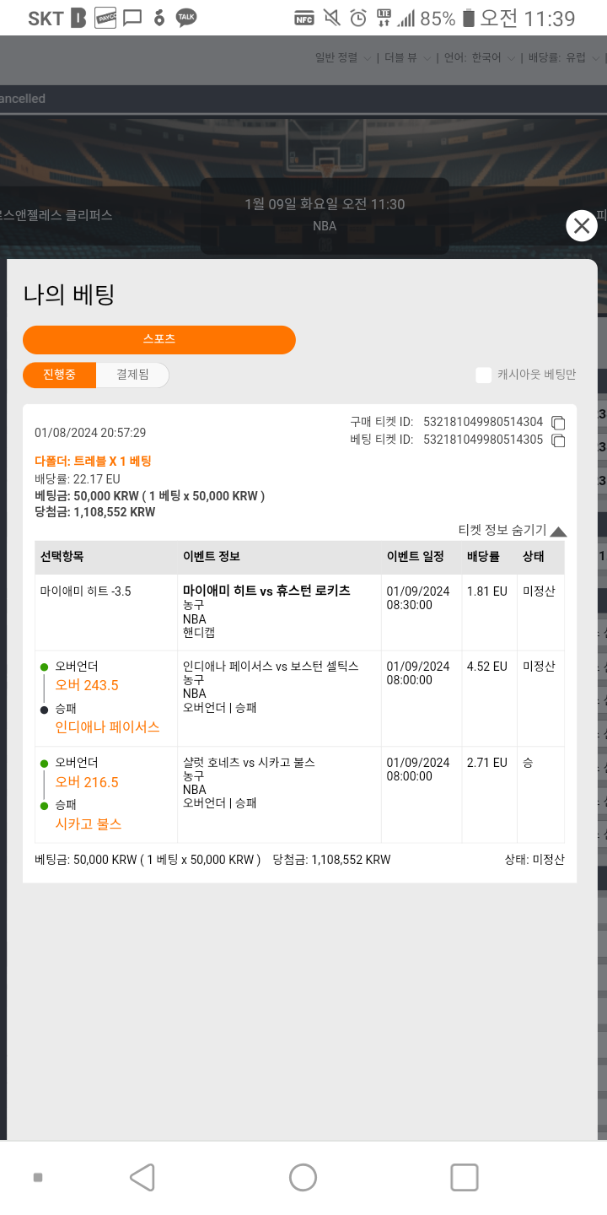The height and width of the screenshot is (1215, 607).
Task: Click 오버 243.5 selection text
Action: click(x=87, y=685)
